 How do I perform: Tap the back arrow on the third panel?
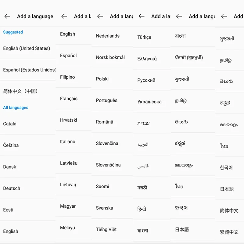pyautogui.click(x=100, y=16)
